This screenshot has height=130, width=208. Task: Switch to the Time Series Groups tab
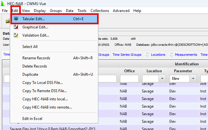(x=127, y=55)
